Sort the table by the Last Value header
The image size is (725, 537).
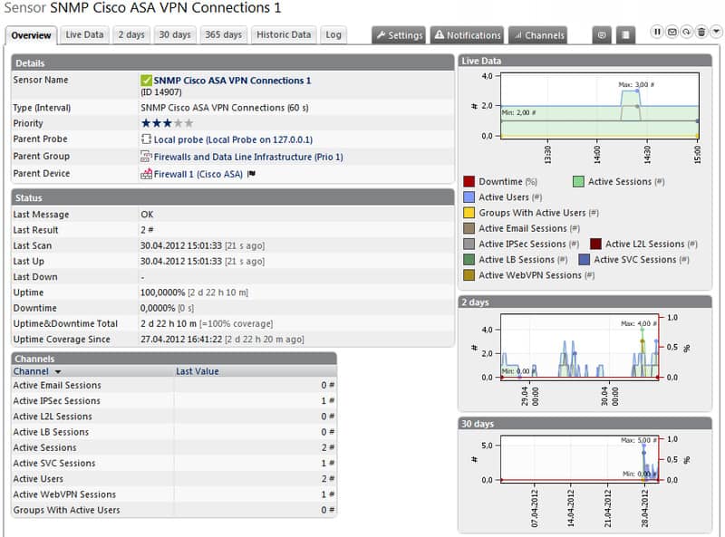click(x=198, y=371)
